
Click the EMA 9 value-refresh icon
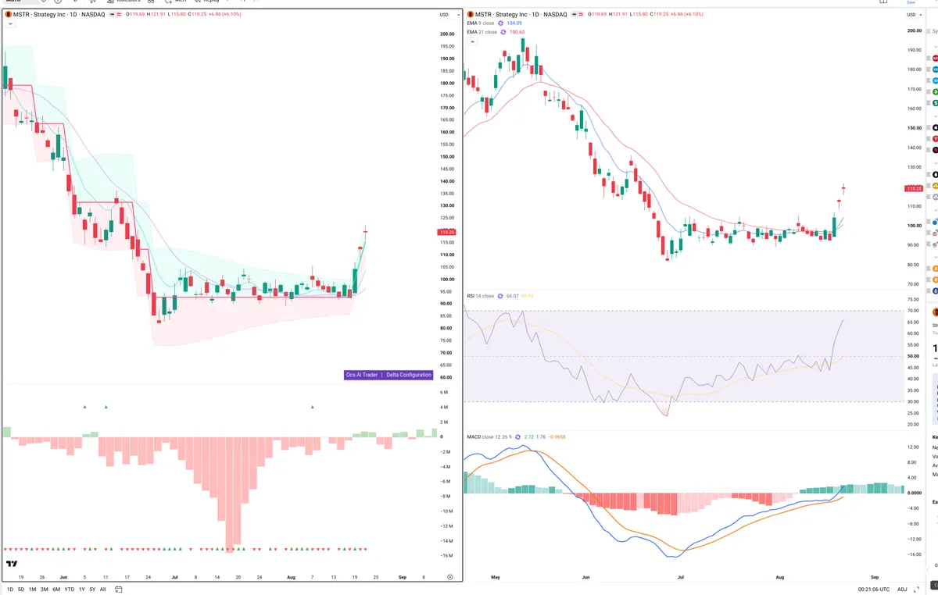click(x=500, y=23)
